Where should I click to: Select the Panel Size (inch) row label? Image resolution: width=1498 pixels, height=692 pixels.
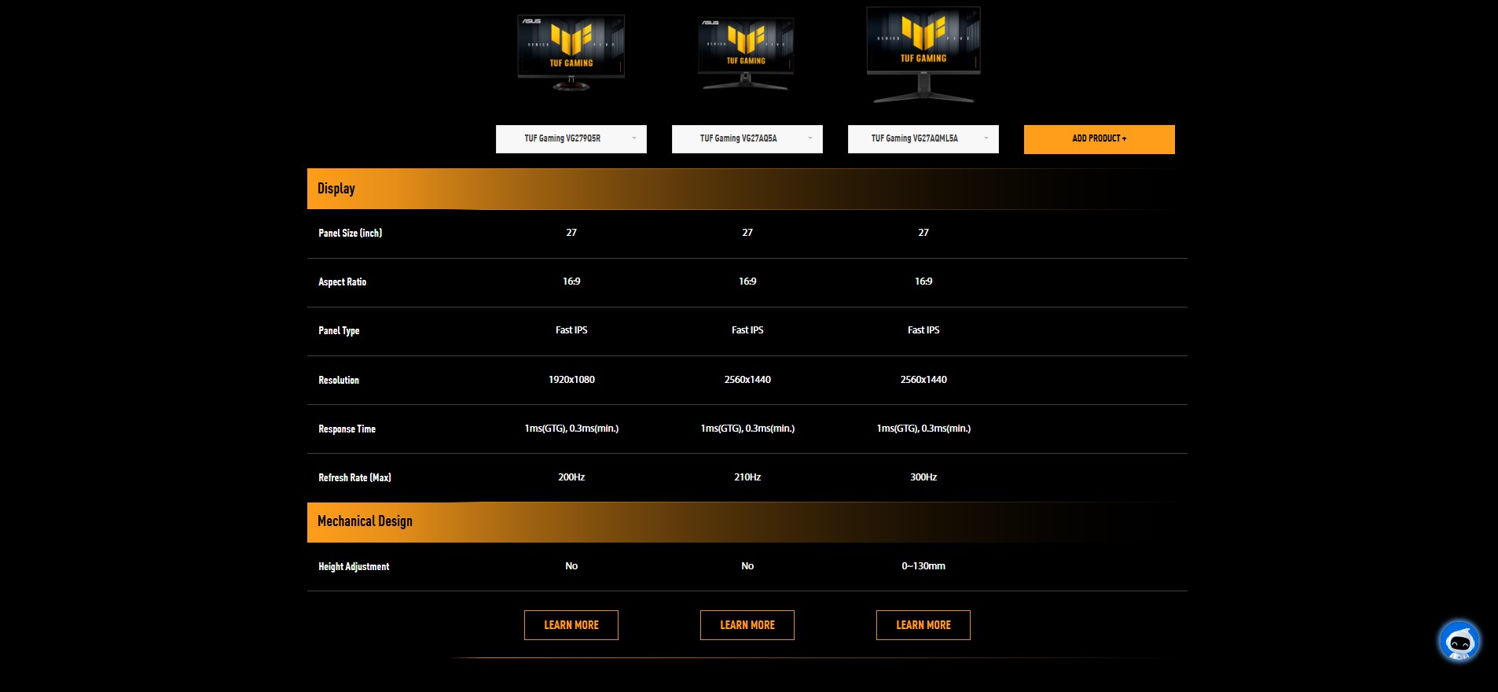click(351, 233)
